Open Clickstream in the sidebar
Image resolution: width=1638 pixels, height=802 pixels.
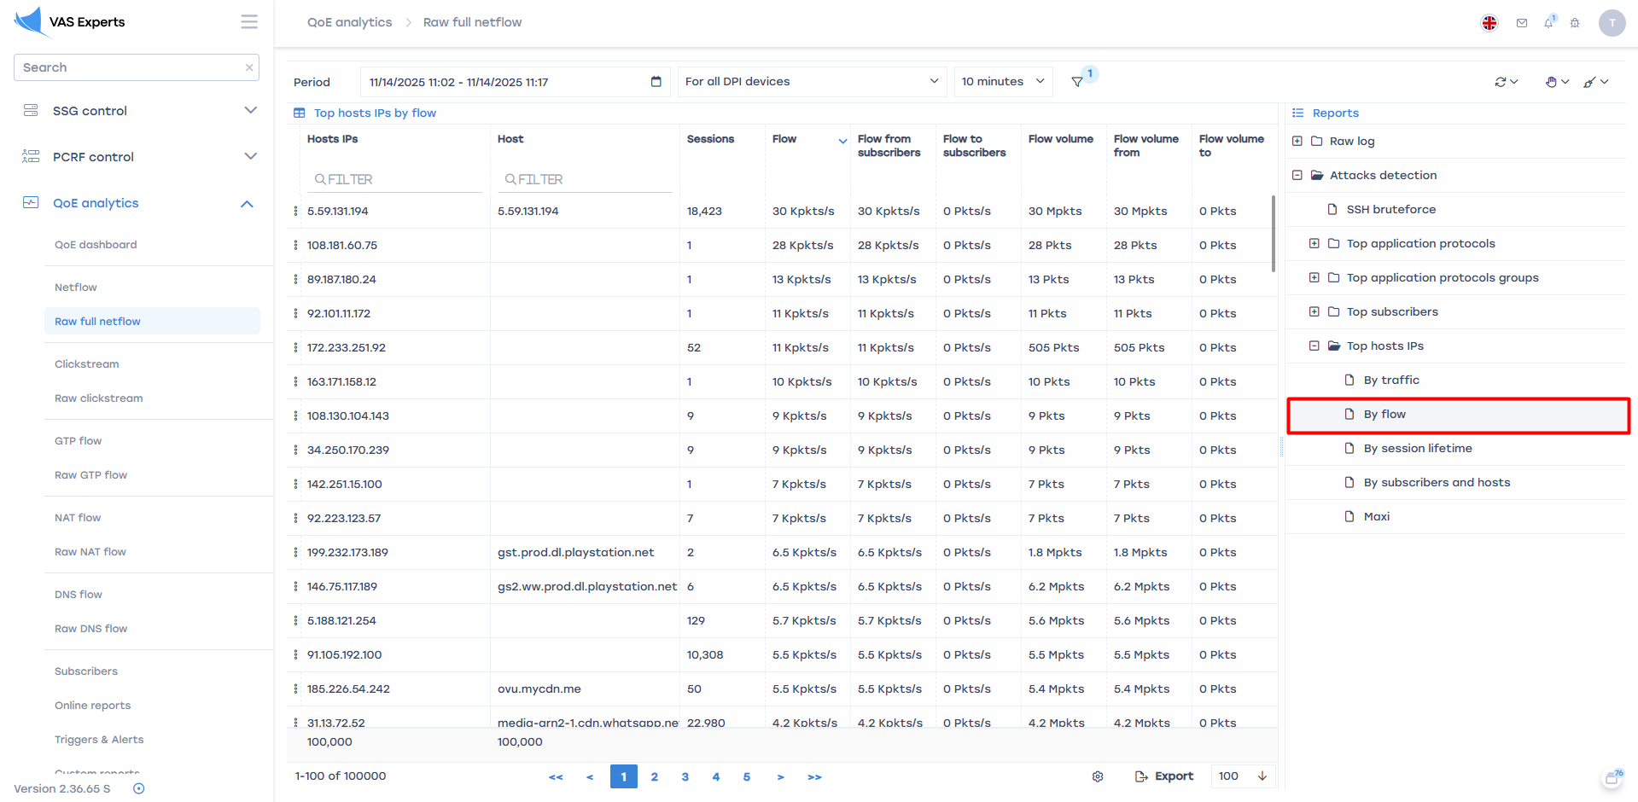tap(87, 364)
